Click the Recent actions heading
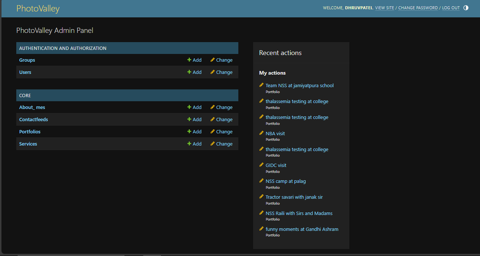 280,53
